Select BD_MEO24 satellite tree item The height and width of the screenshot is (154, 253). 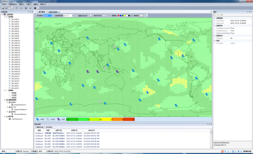(16, 74)
